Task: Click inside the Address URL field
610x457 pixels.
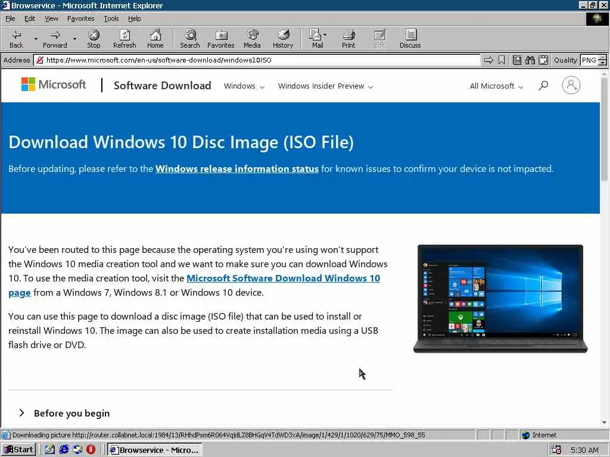Action: tap(257, 60)
